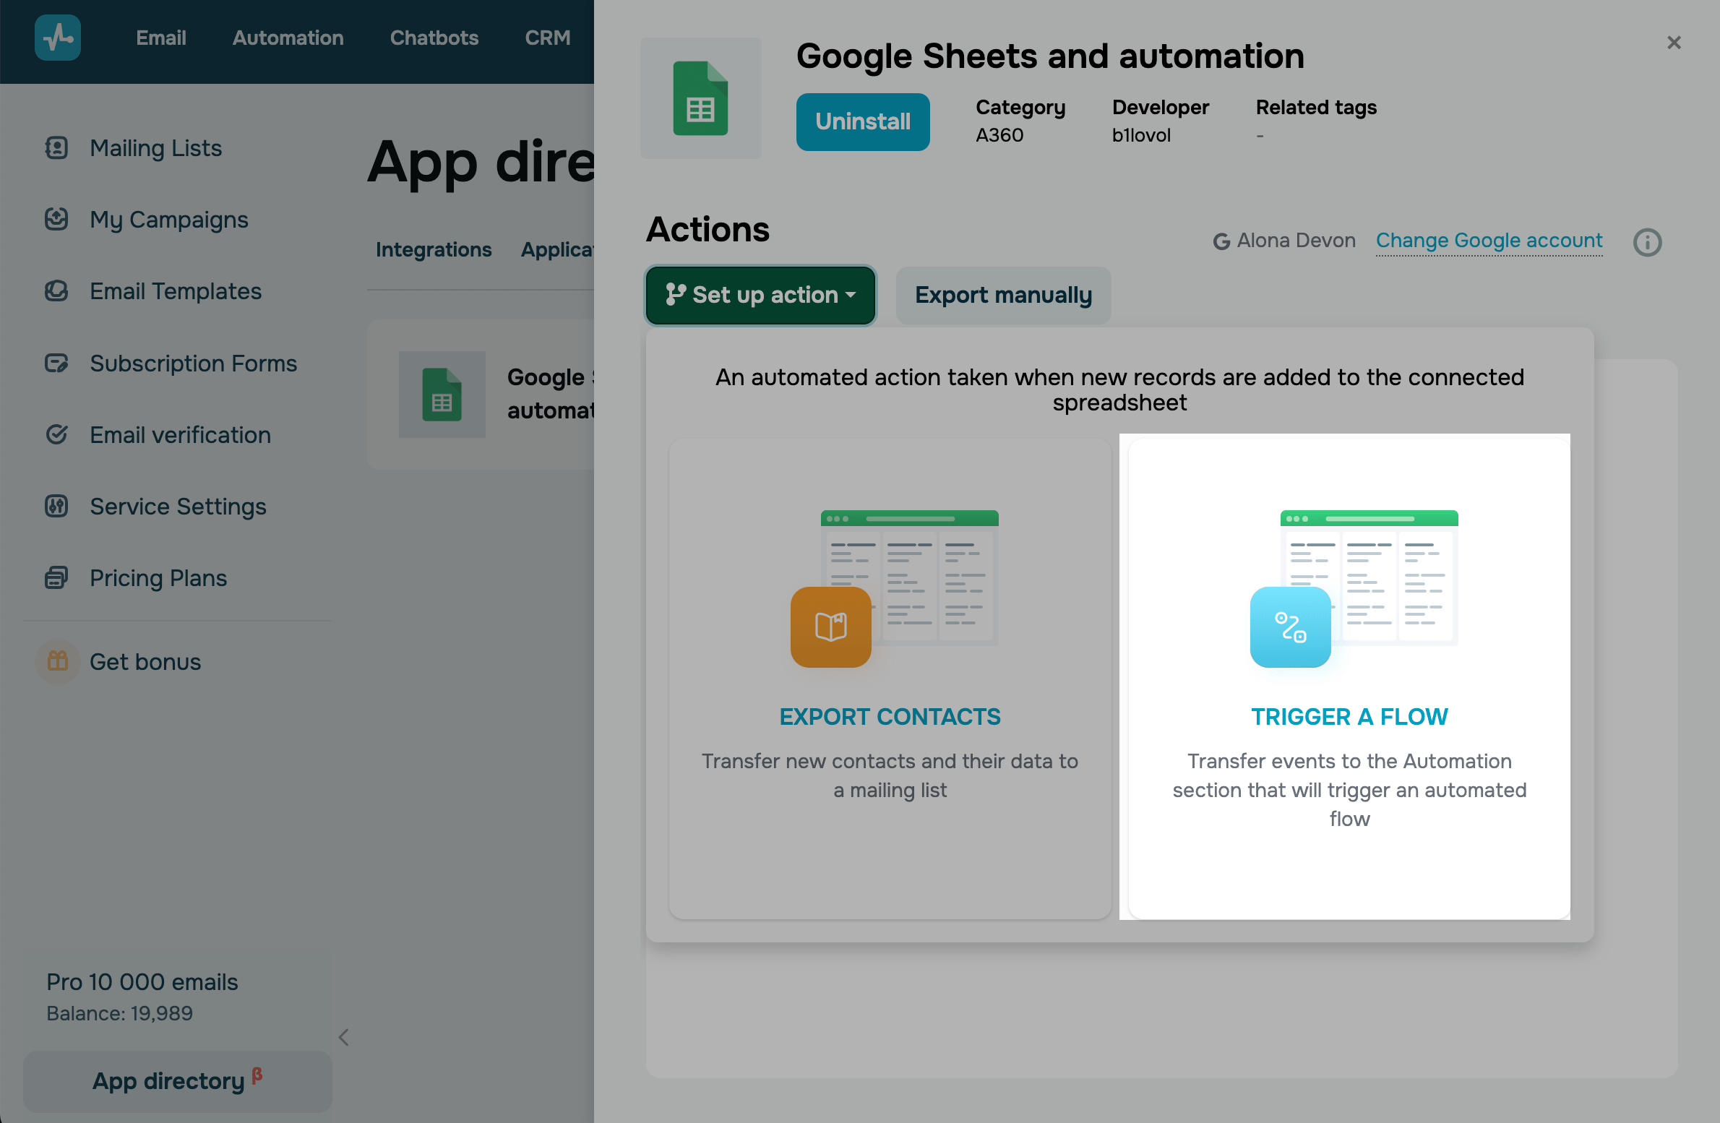Image resolution: width=1720 pixels, height=1123 pixels.
Task: Click the Pro 10 000 emails plan text
Action: [142, 982]
